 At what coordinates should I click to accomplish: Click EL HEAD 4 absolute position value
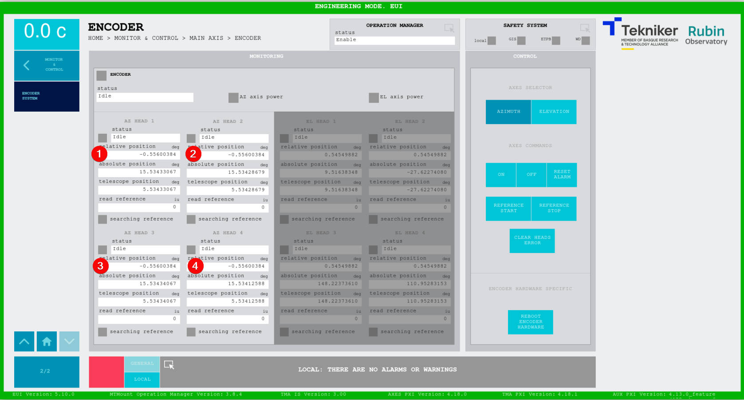410,284
